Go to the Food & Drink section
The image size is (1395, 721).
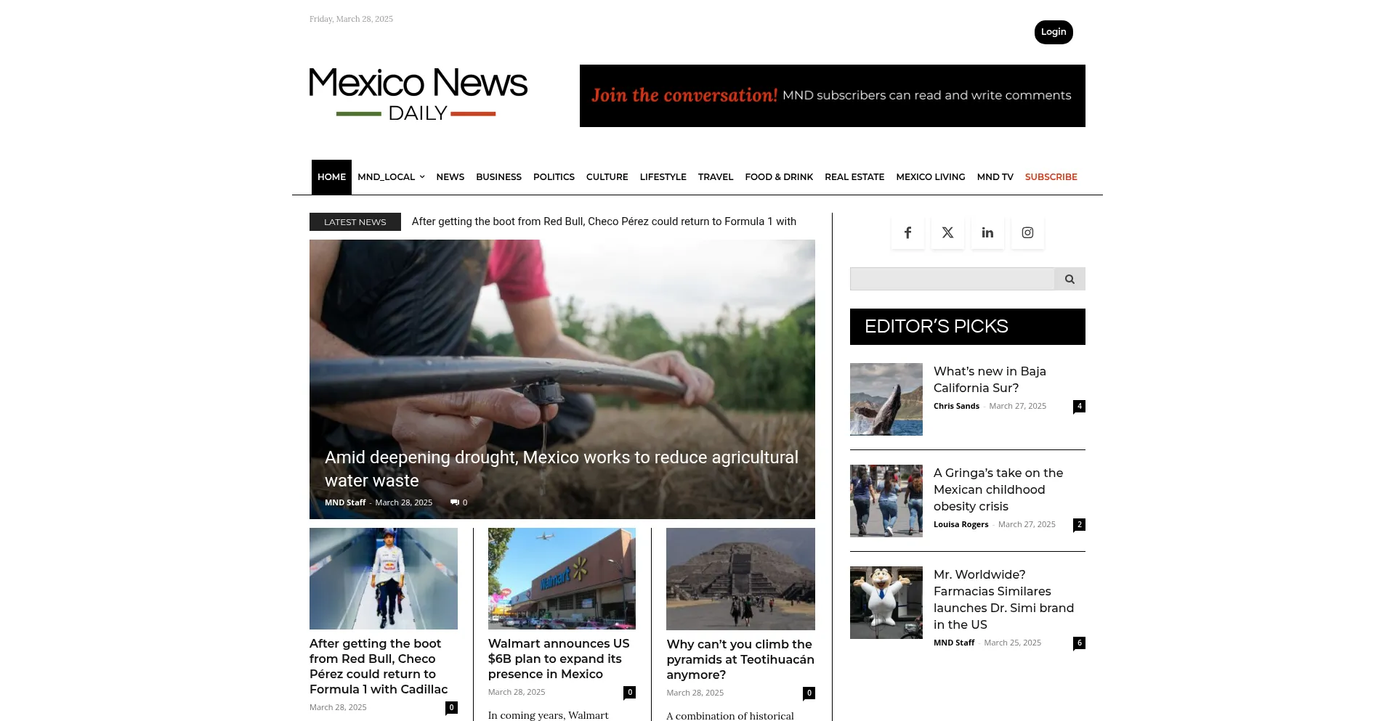[779, 177]
